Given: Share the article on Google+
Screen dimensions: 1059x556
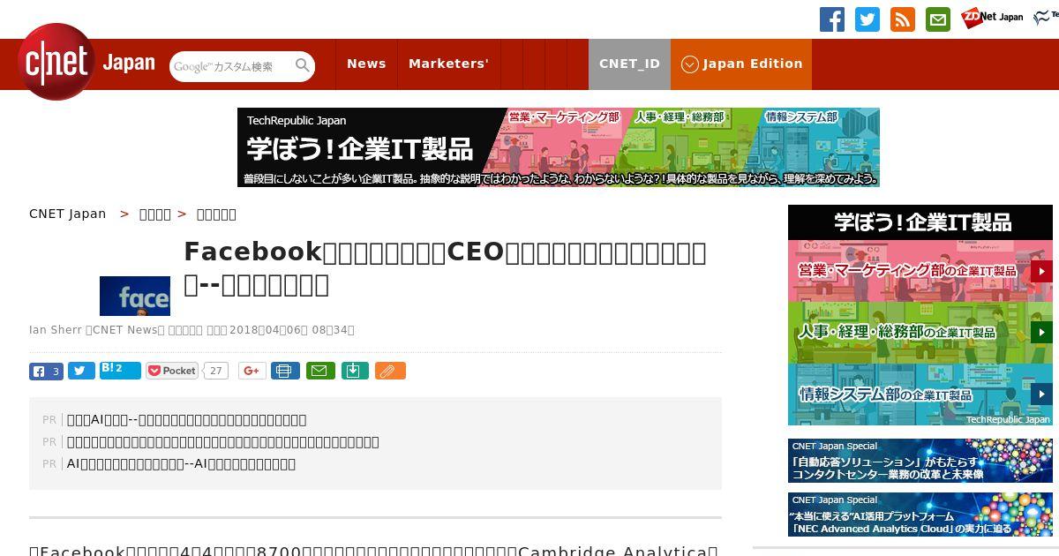Looking at the screenshot, I should [x=252, y=372].
